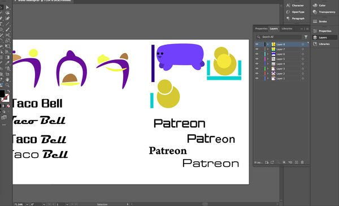This screenshot has width=339, height=206.
Task: Select the Lasso tool in toolbar
Action: coord(7,13)
